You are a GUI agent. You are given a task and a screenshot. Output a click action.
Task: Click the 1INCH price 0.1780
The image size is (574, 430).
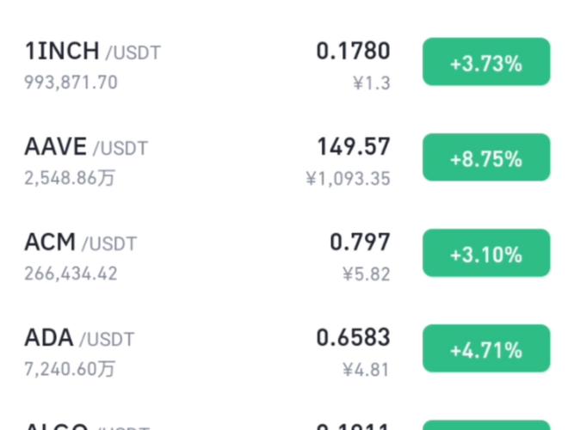point(353,51)
